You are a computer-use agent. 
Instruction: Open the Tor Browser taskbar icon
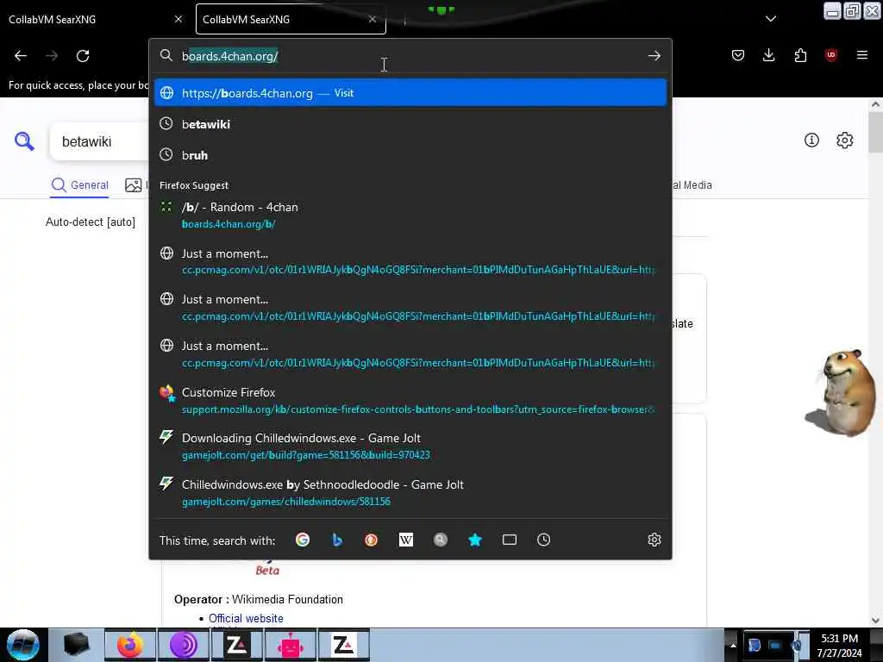tap(184, 645)
